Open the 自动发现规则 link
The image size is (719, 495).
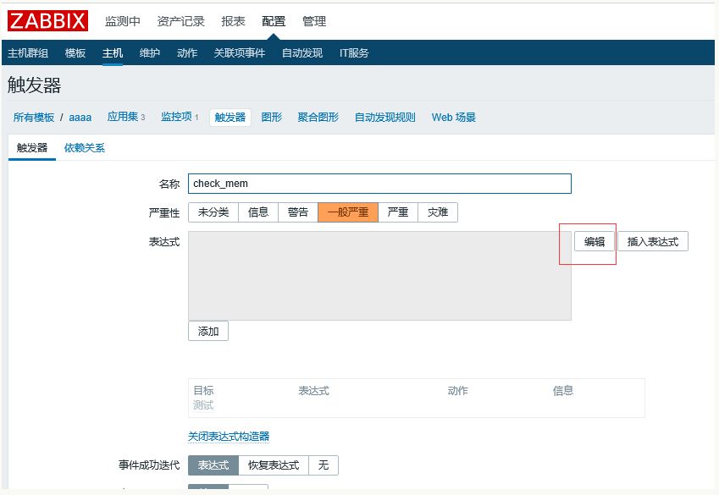pos(384,118)
